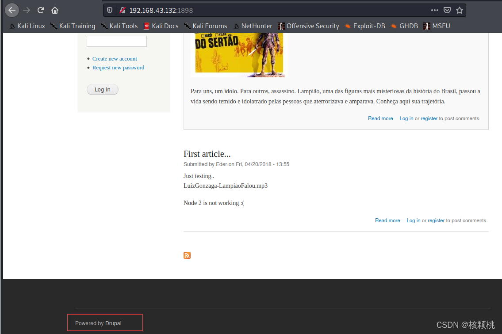Click the password input field
The width and height of the screenshot is (502, 334).
116,41
